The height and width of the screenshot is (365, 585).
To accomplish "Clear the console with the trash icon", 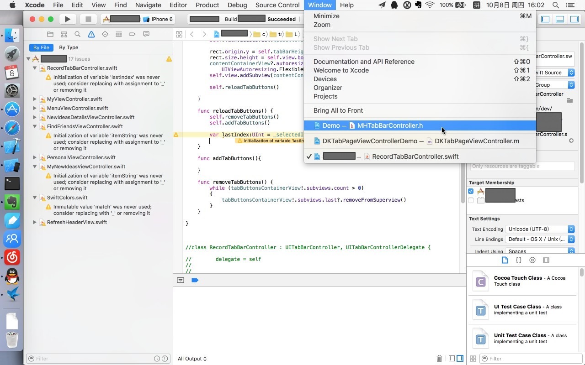I will 439,359.
